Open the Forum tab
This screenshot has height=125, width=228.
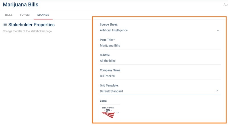25,15
